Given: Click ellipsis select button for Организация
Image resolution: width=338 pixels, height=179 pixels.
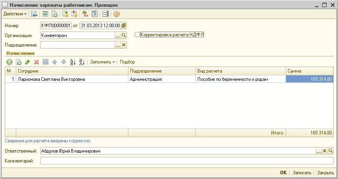Looking at the screenshot, I should [118, 35].
